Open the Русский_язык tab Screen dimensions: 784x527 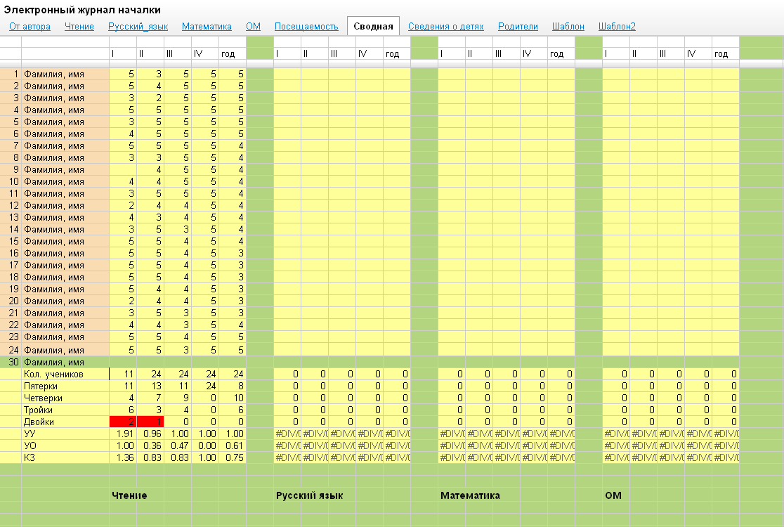(x=138, y=27)
